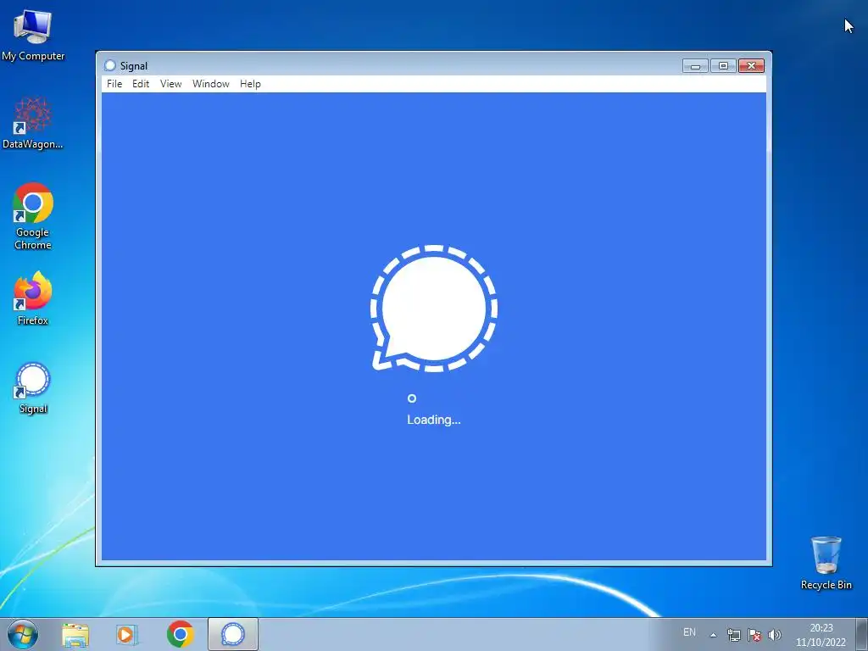The image size is (868, 651).
Task: Select the Recycle Bin desktop icon
Action: coord(826,563)
